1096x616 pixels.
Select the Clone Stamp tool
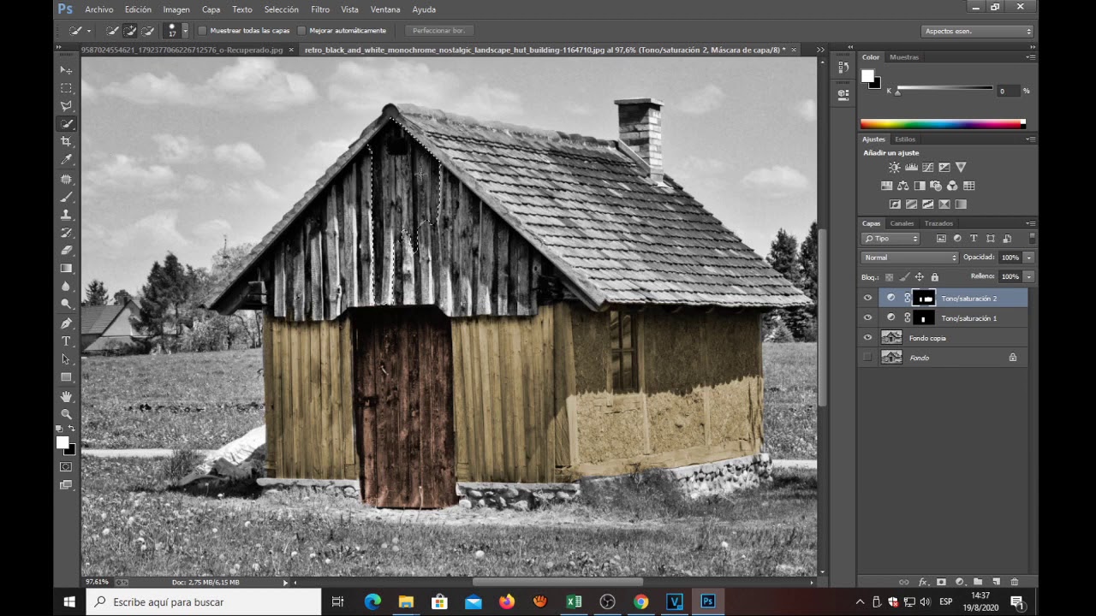click(66, 215)
